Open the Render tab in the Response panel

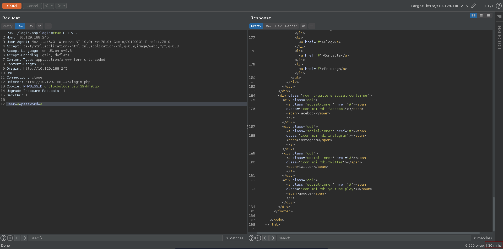click(x=291, y=26)
